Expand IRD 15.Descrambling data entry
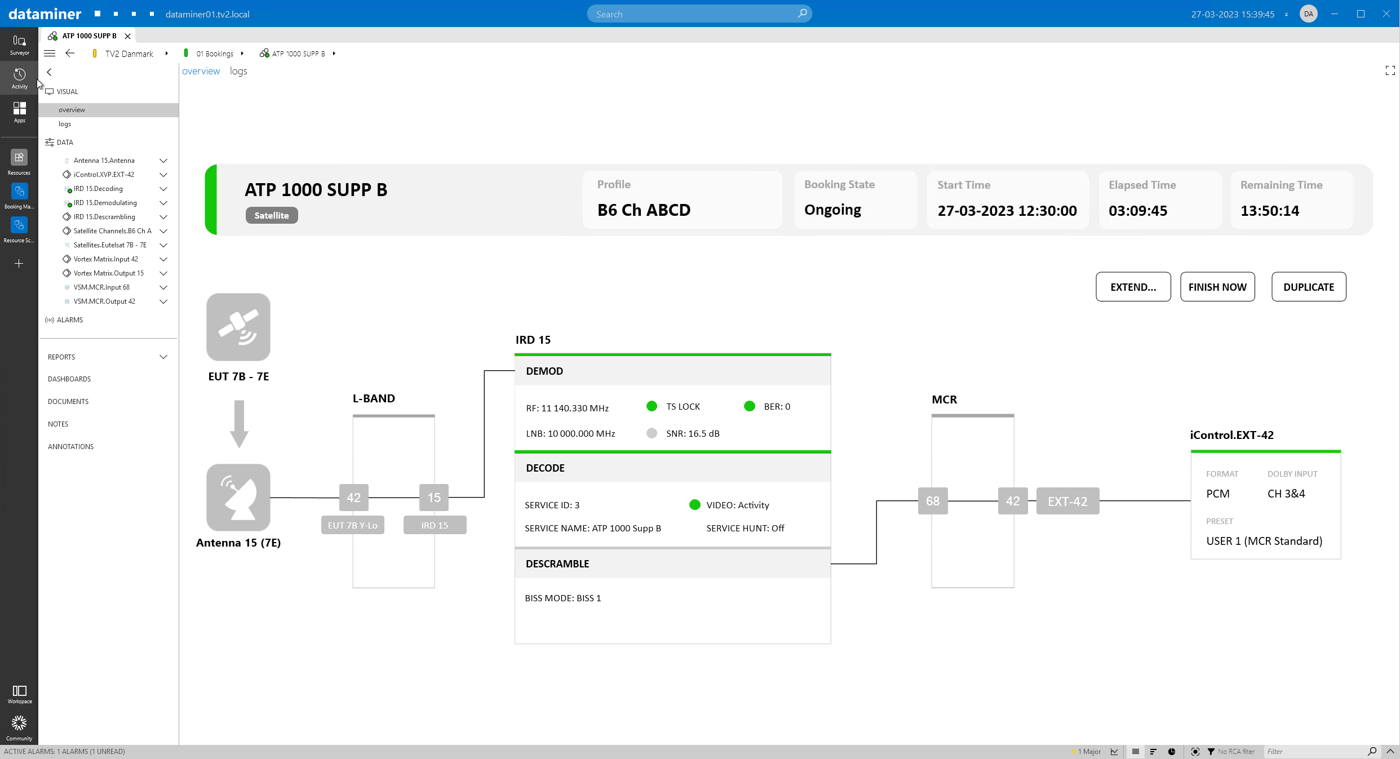 163,217
